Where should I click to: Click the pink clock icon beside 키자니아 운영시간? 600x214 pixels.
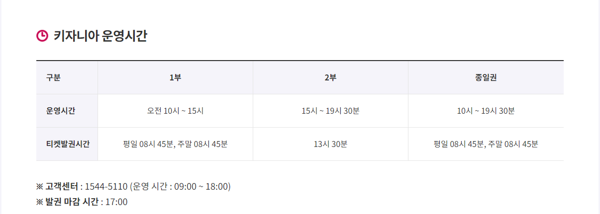pos(42,36)
